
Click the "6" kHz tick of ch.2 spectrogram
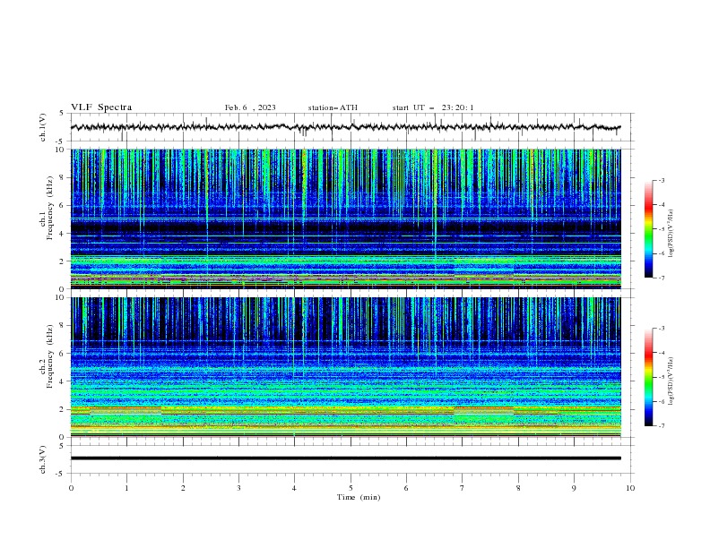coord(64,354)
